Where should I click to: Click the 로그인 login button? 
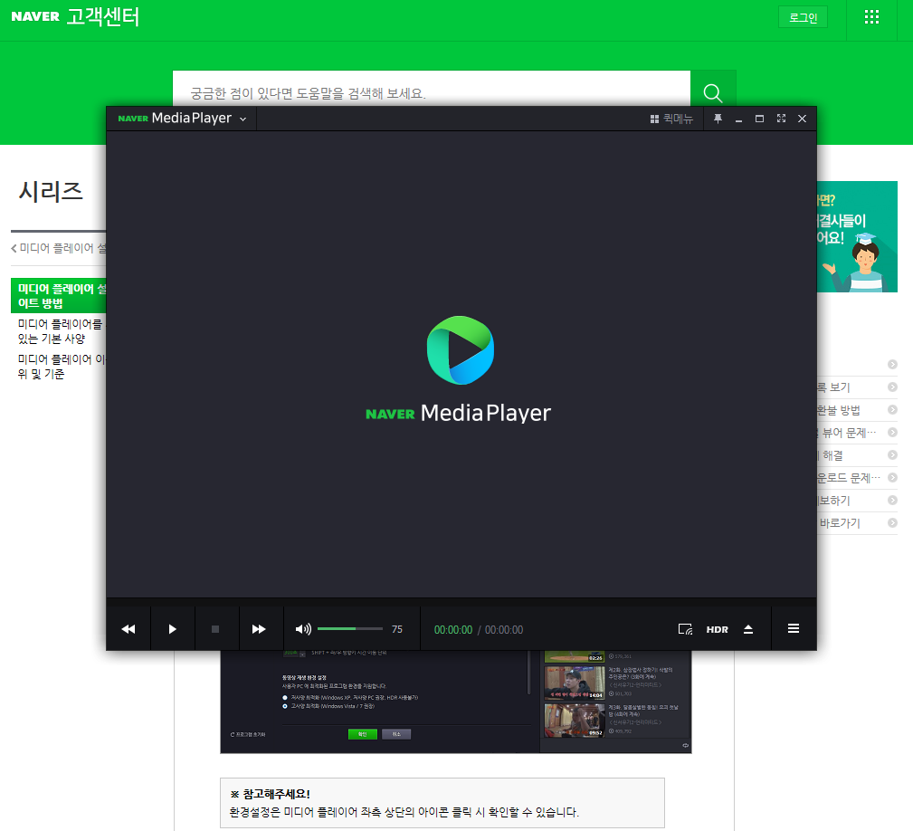[803, 17]
